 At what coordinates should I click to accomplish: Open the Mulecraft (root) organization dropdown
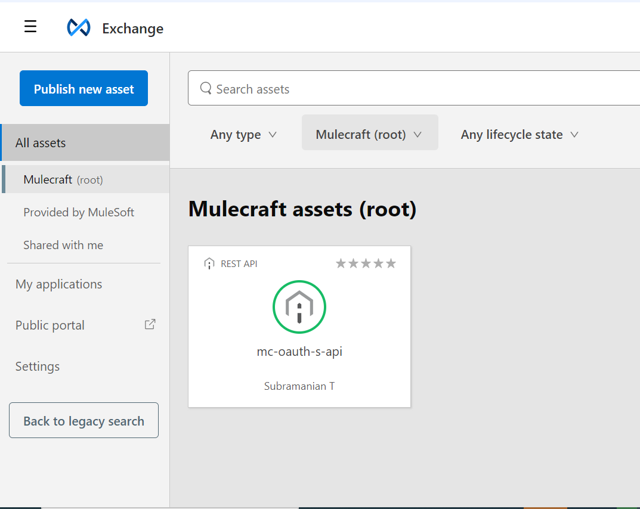[x=369, y=134]
